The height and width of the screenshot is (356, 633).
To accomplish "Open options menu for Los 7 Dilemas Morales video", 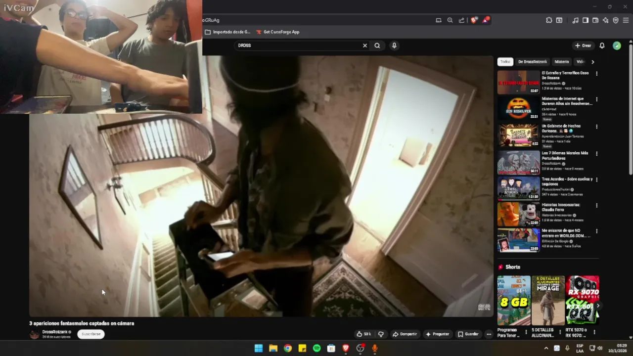I will 596,153.
